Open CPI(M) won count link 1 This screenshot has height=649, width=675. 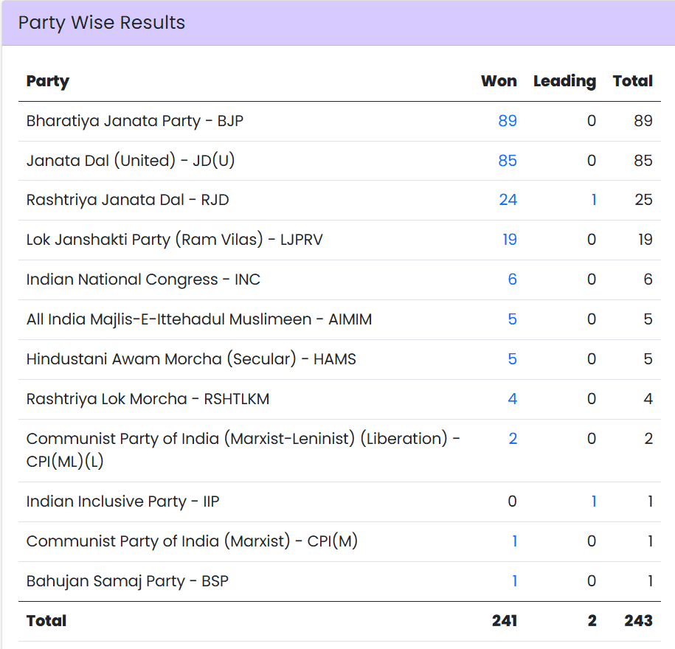click(x=514, y=541)
